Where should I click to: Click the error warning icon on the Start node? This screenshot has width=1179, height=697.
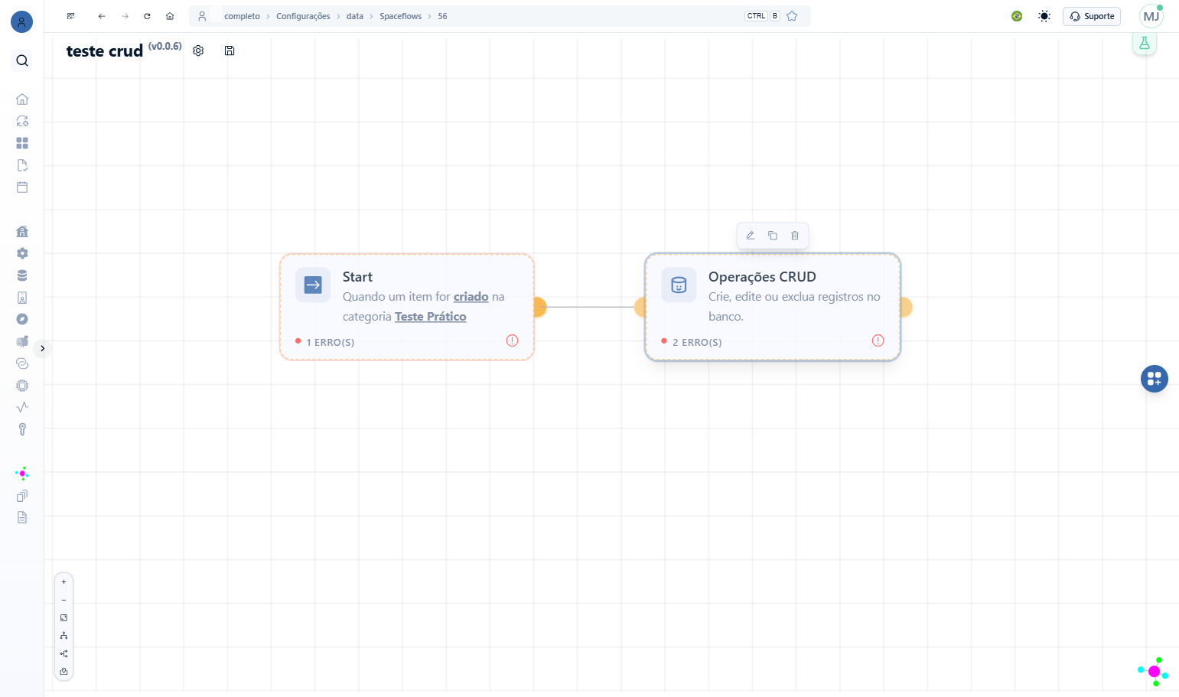pyautogui.click(x=513, y=340)
